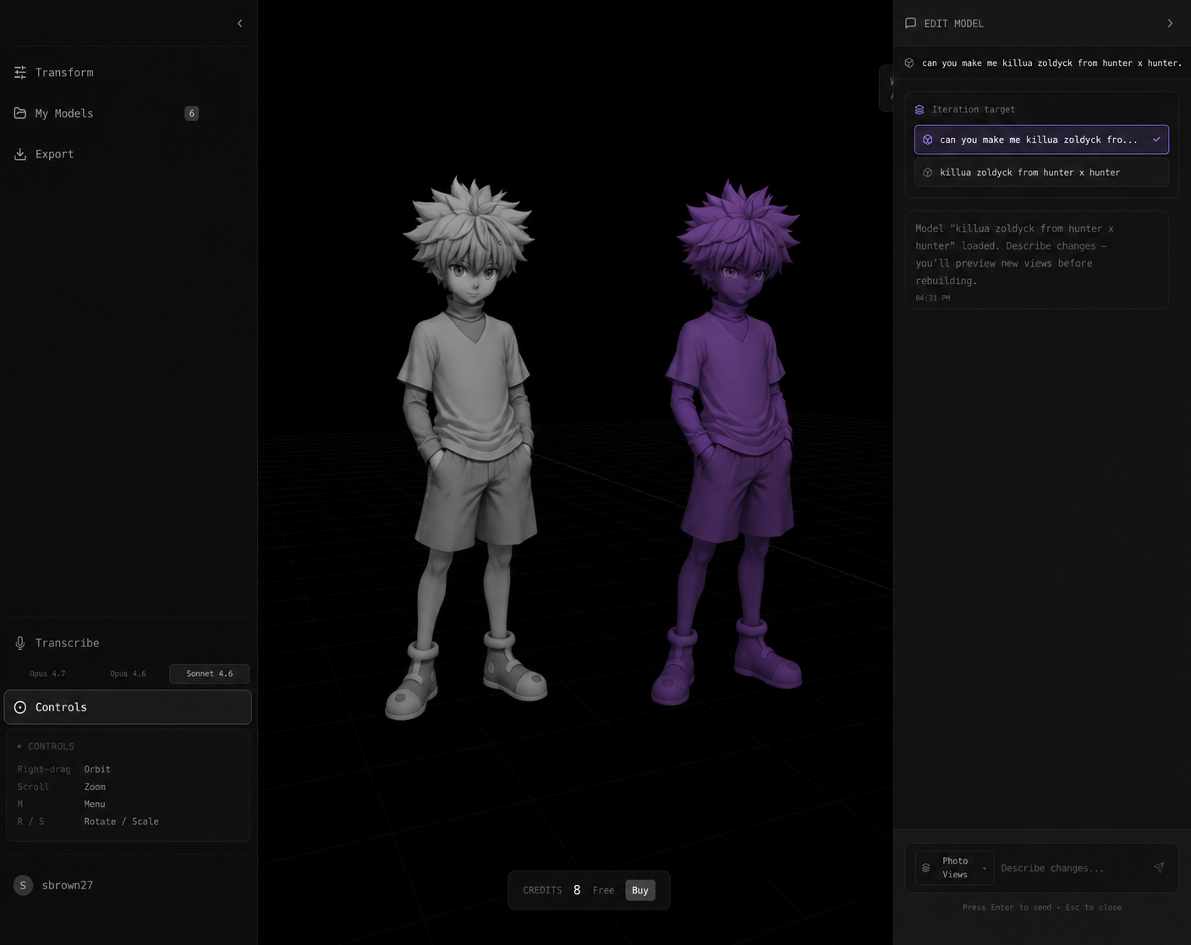Click the Transform sliders icon

pos(20,73)
